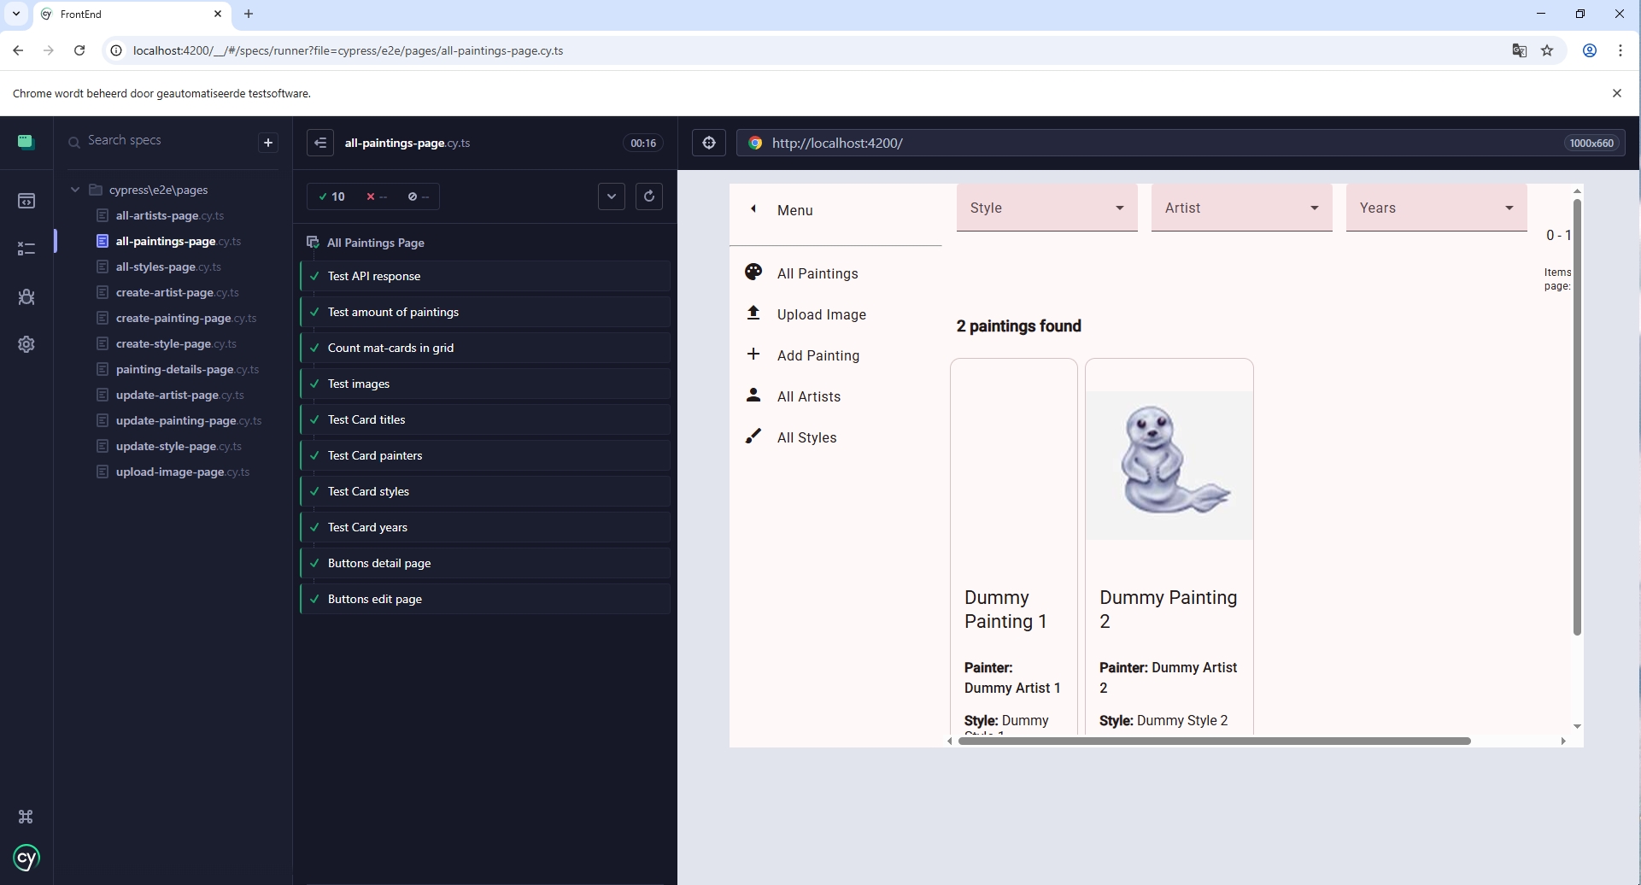Open the Artist filter dropdown
The height and width of the screenshot is (885, 1641).
[x=1241, y=208]
